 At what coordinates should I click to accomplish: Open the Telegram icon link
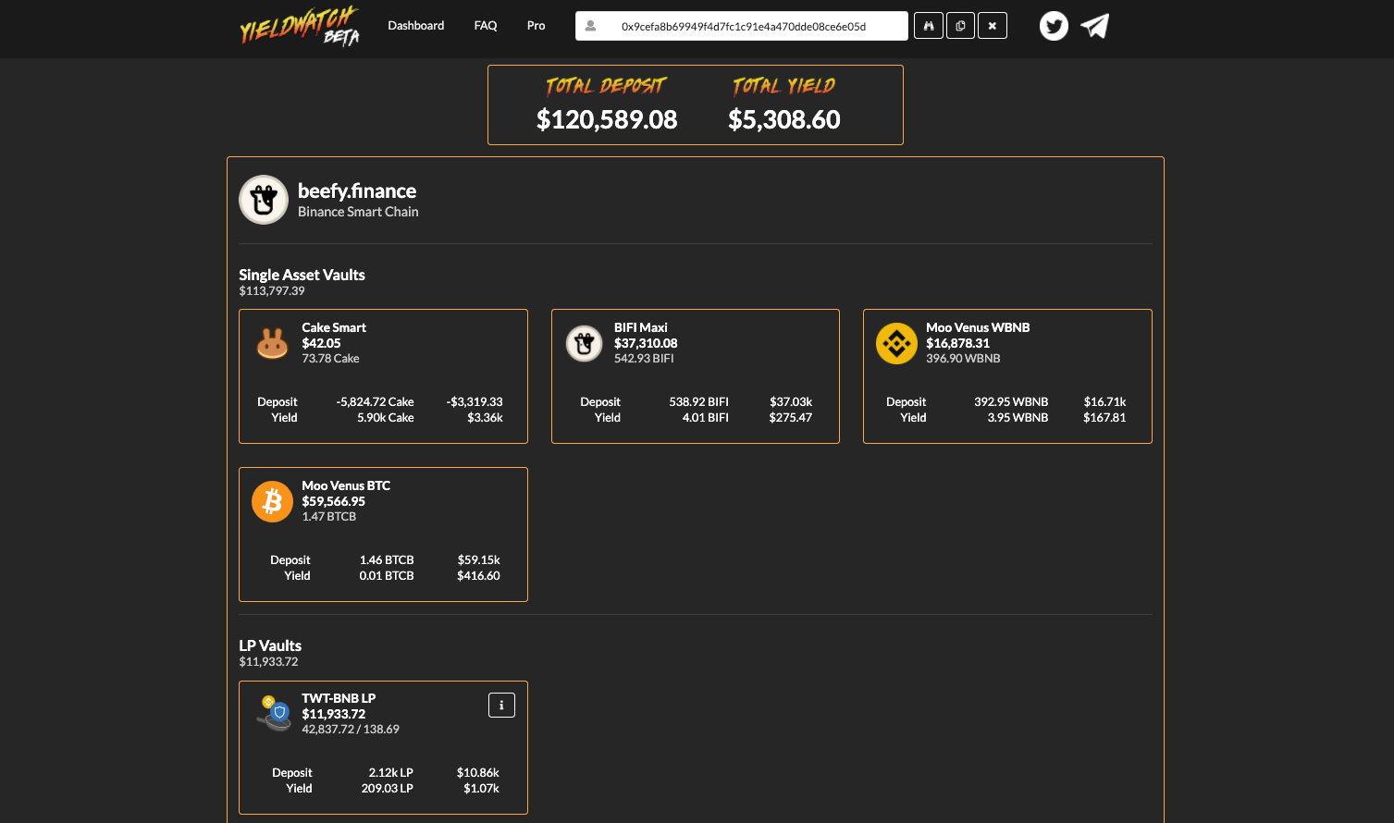pyautogui.click(x=1094, y=26)
